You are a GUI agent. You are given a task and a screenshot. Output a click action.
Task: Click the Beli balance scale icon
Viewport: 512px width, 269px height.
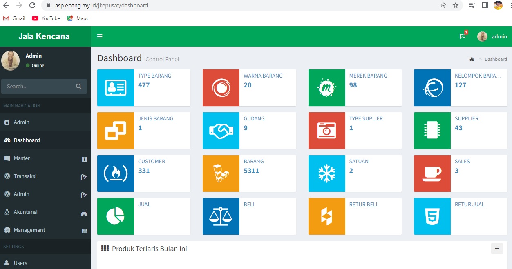click(221, 216)
